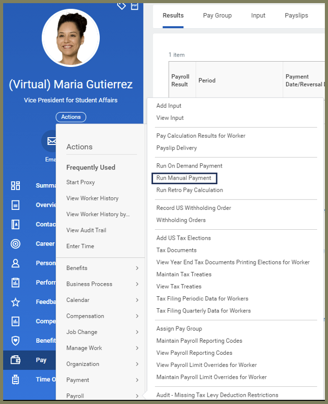Select Run On Demand Payment

click(x=189, y=166)
